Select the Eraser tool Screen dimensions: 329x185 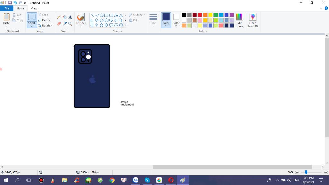point(59,24)
